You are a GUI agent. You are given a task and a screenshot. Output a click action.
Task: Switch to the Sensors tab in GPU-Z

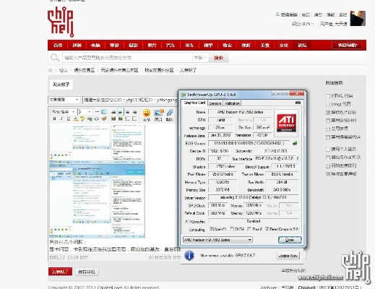point(215,103)
